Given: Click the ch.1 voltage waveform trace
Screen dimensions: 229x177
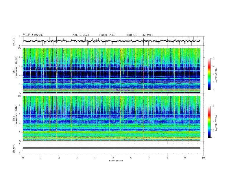Looking at the screenshot, I should tap(111, 41).
